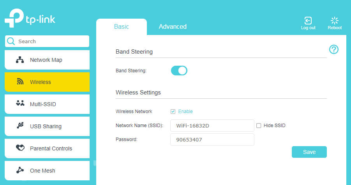Focus the Password input field
The image size is (351, 185).
tap(212, 140)
